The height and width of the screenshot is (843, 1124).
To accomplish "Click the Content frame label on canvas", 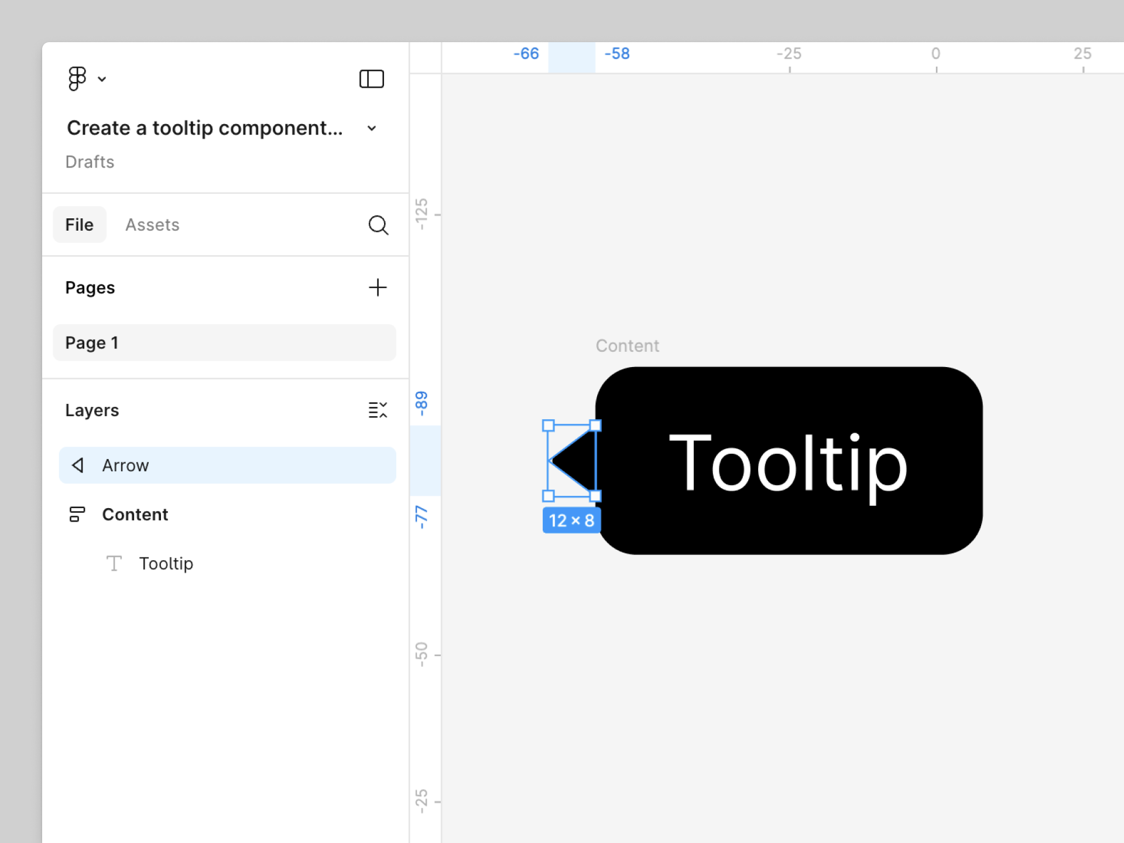I will tap(627, 346).
